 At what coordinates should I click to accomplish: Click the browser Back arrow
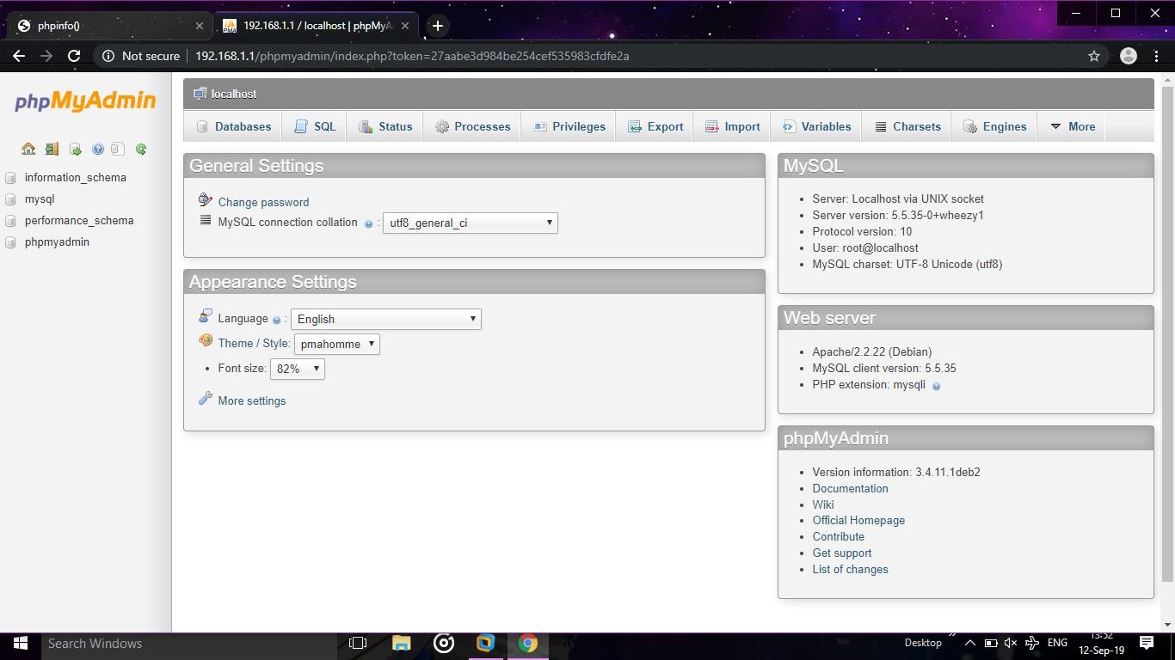pos(19,56)
